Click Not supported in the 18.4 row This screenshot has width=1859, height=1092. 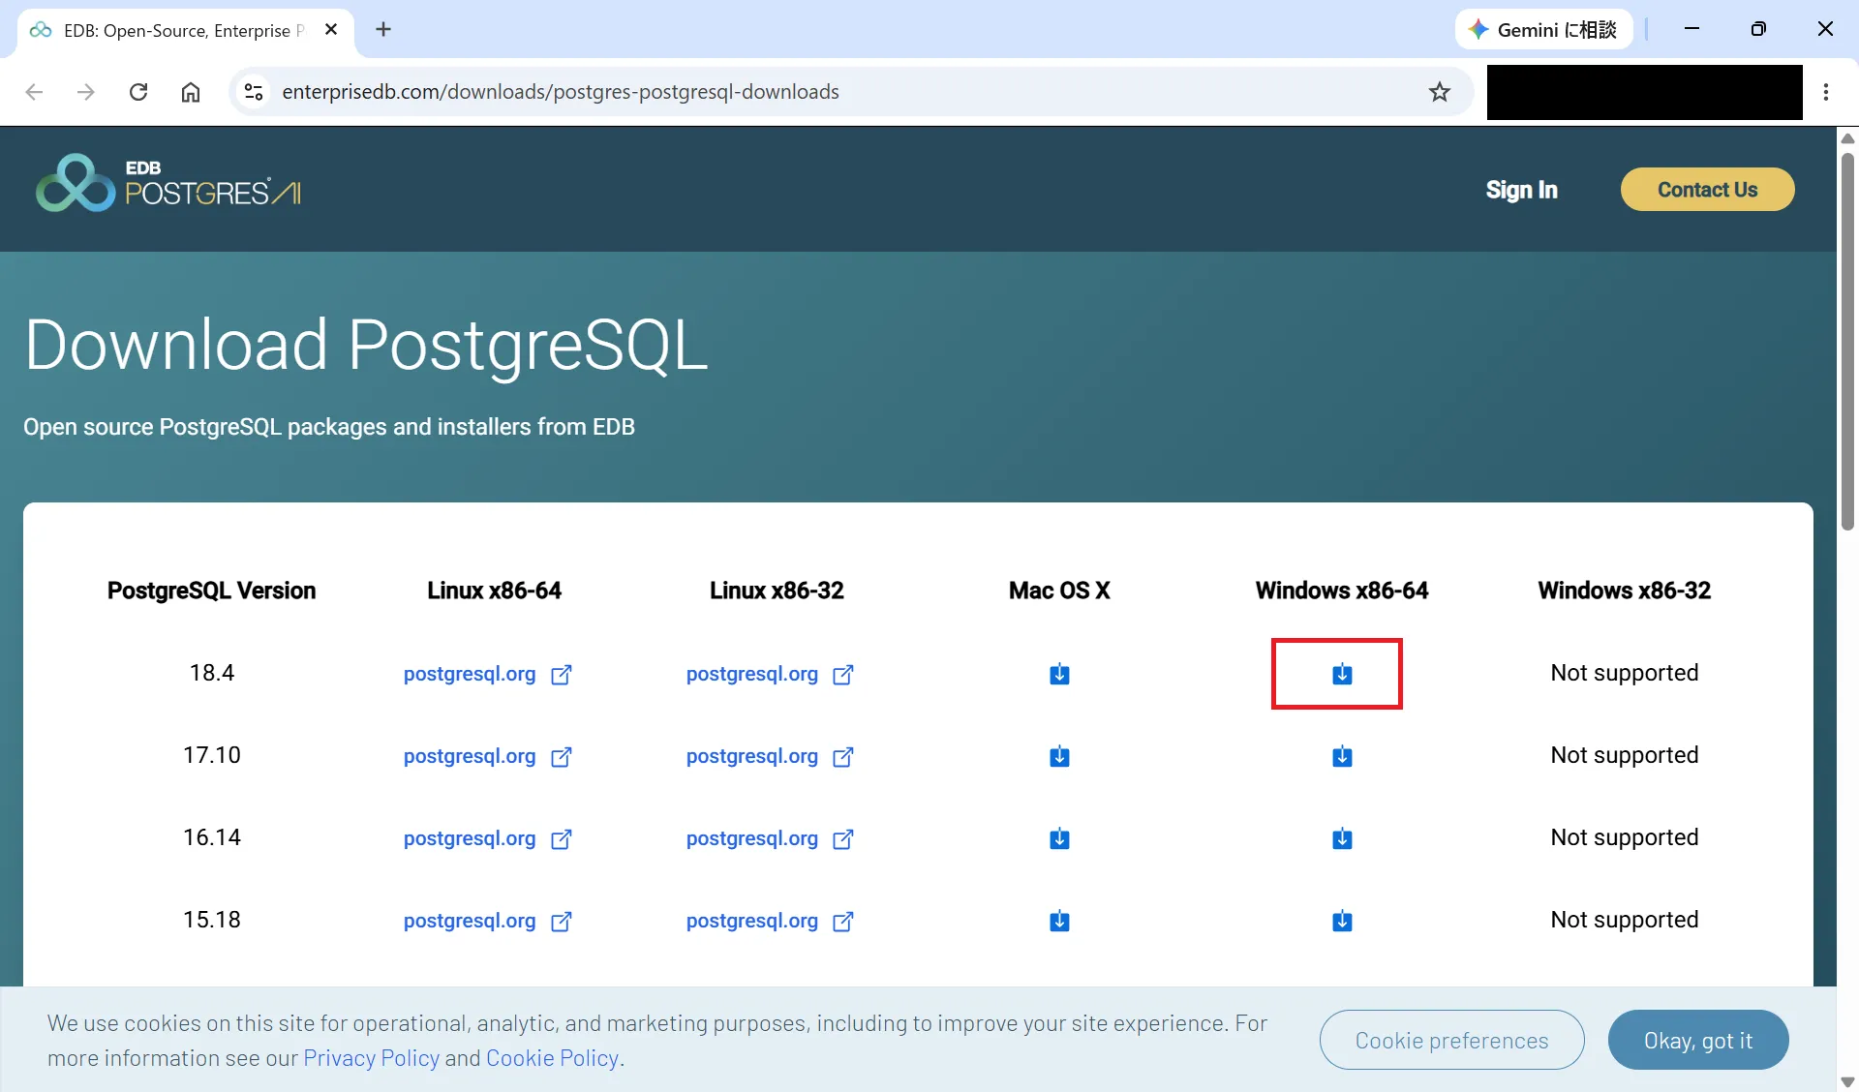[x=1625, y=673]
